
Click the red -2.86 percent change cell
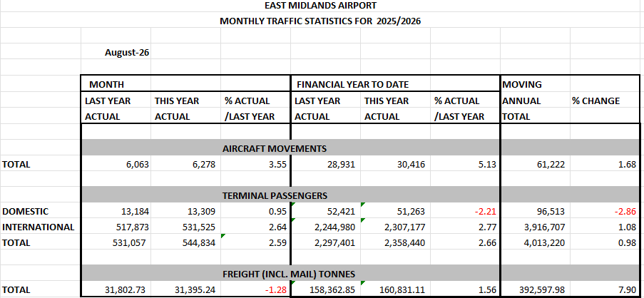pyautogui.click(x=626, y=212)
